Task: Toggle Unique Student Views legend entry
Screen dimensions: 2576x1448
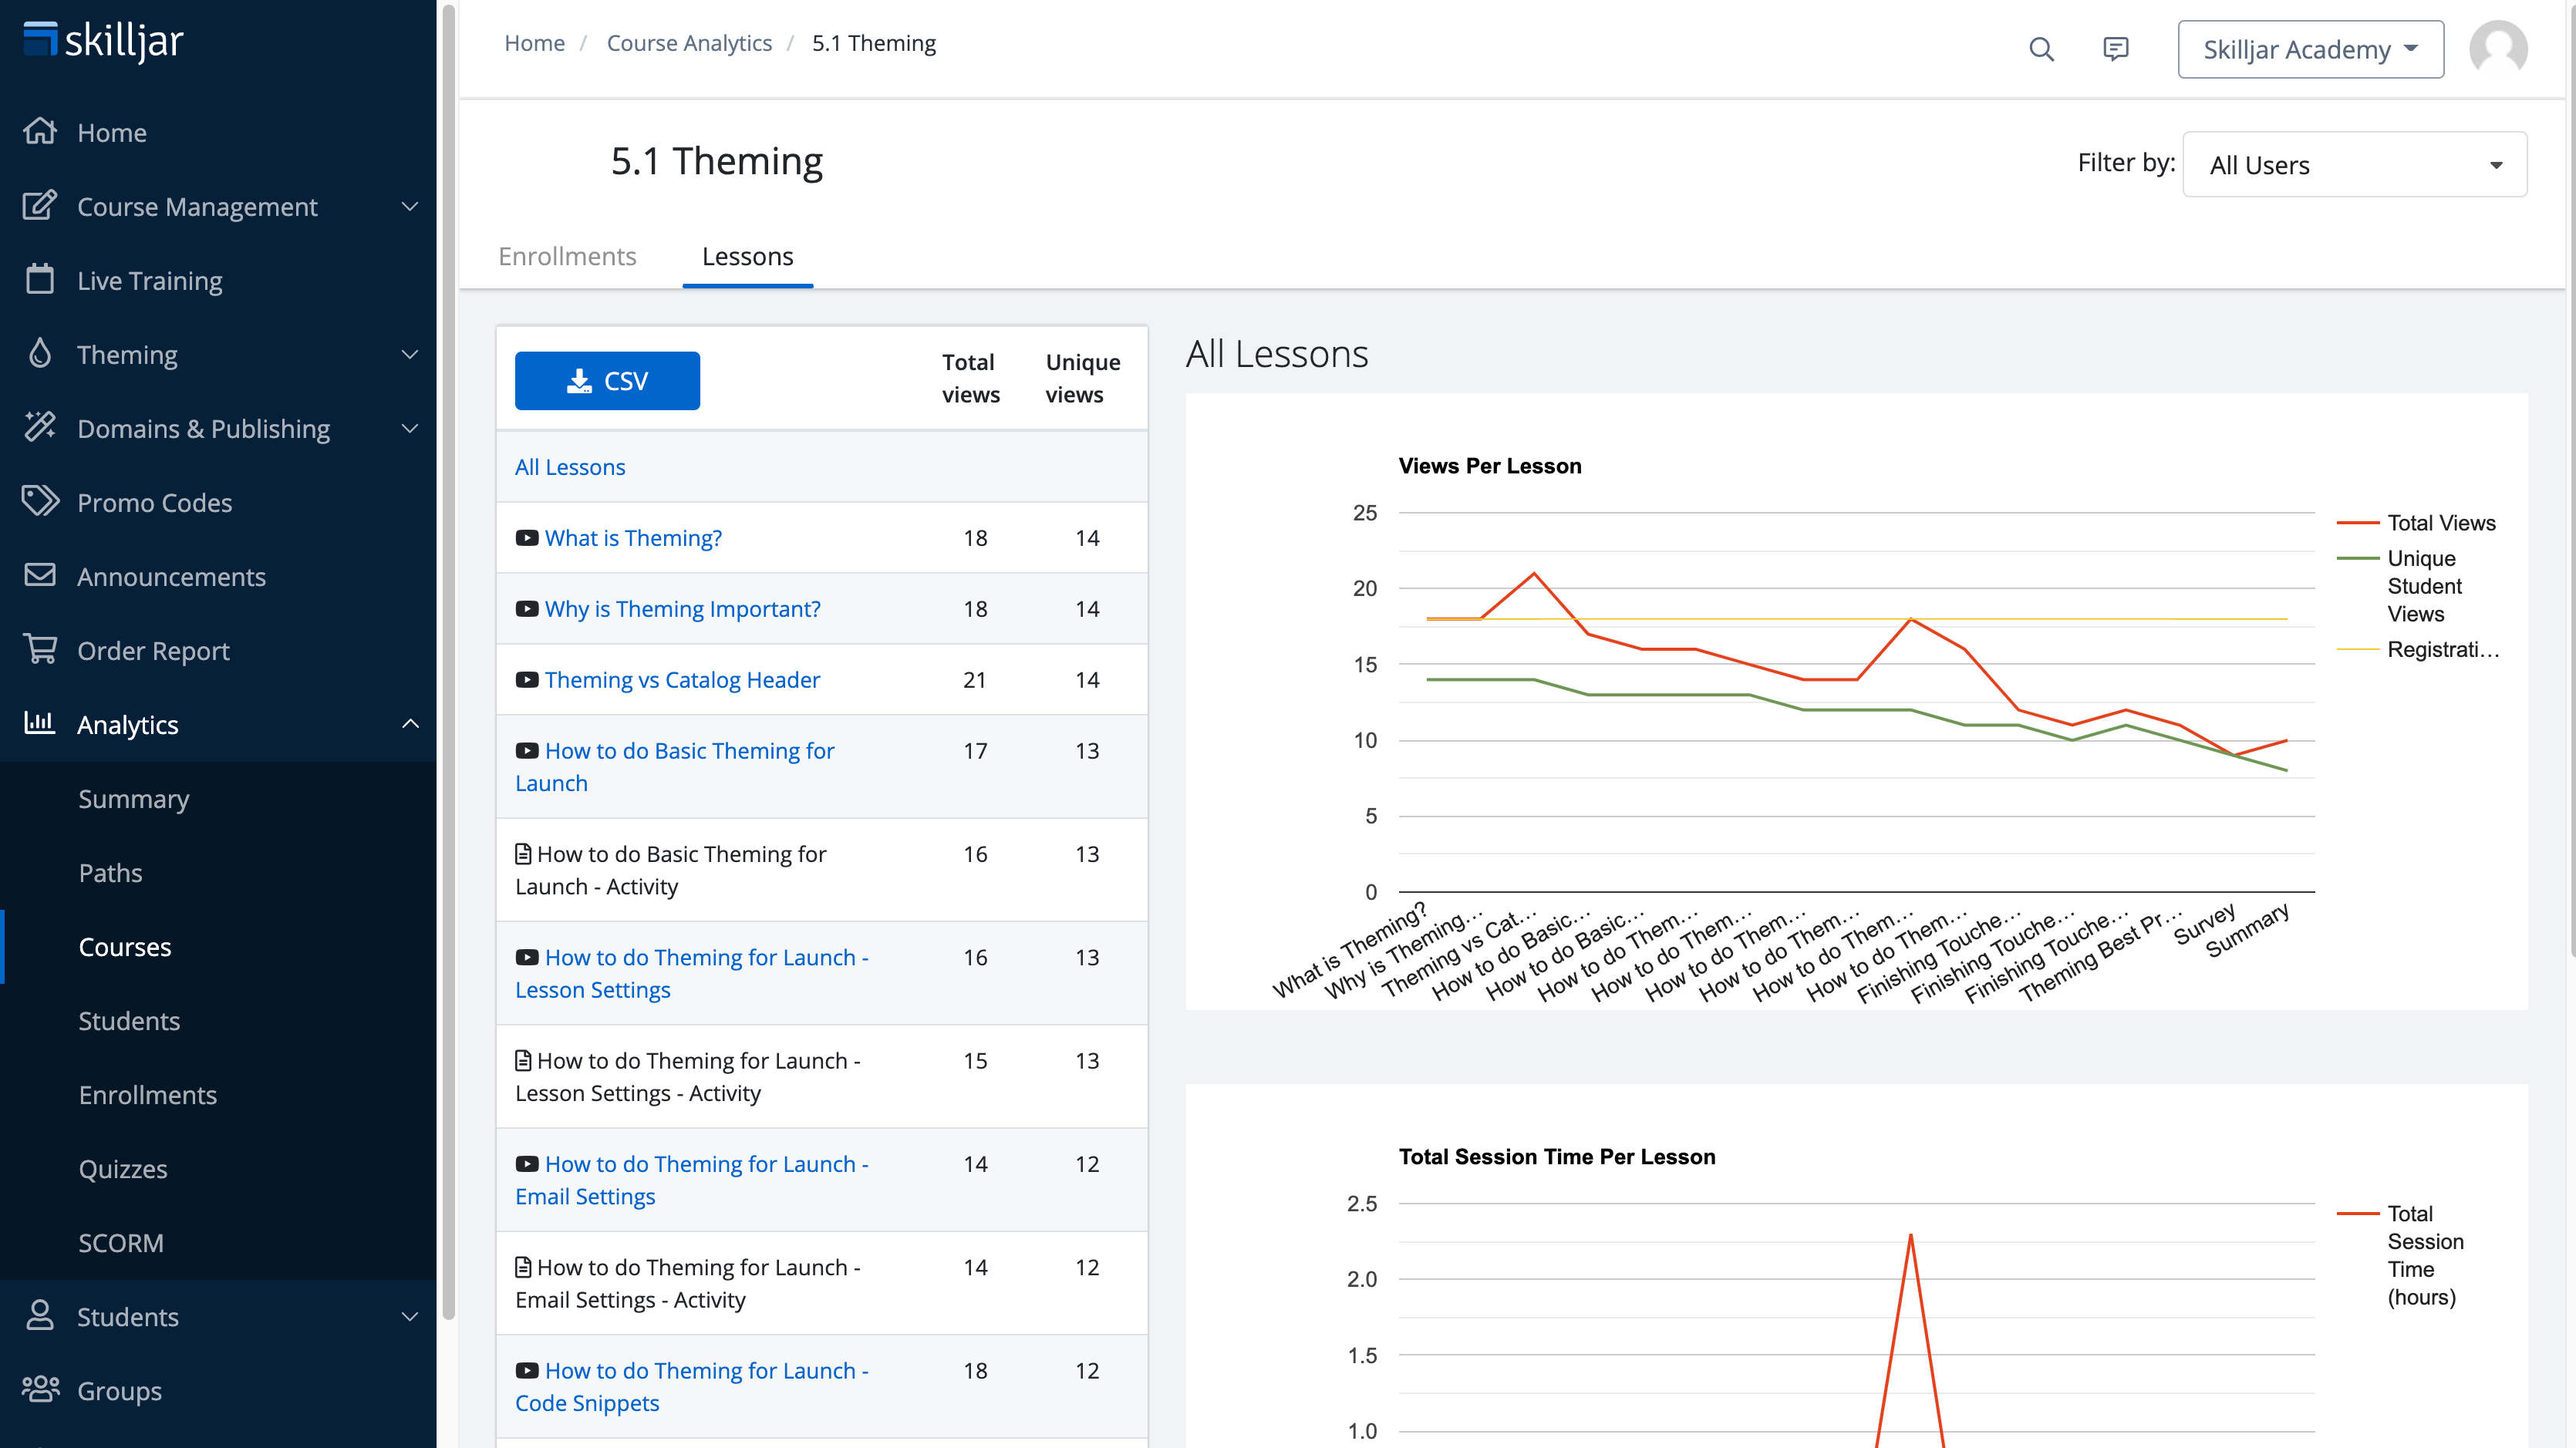Action: (x=2423, y=586)
